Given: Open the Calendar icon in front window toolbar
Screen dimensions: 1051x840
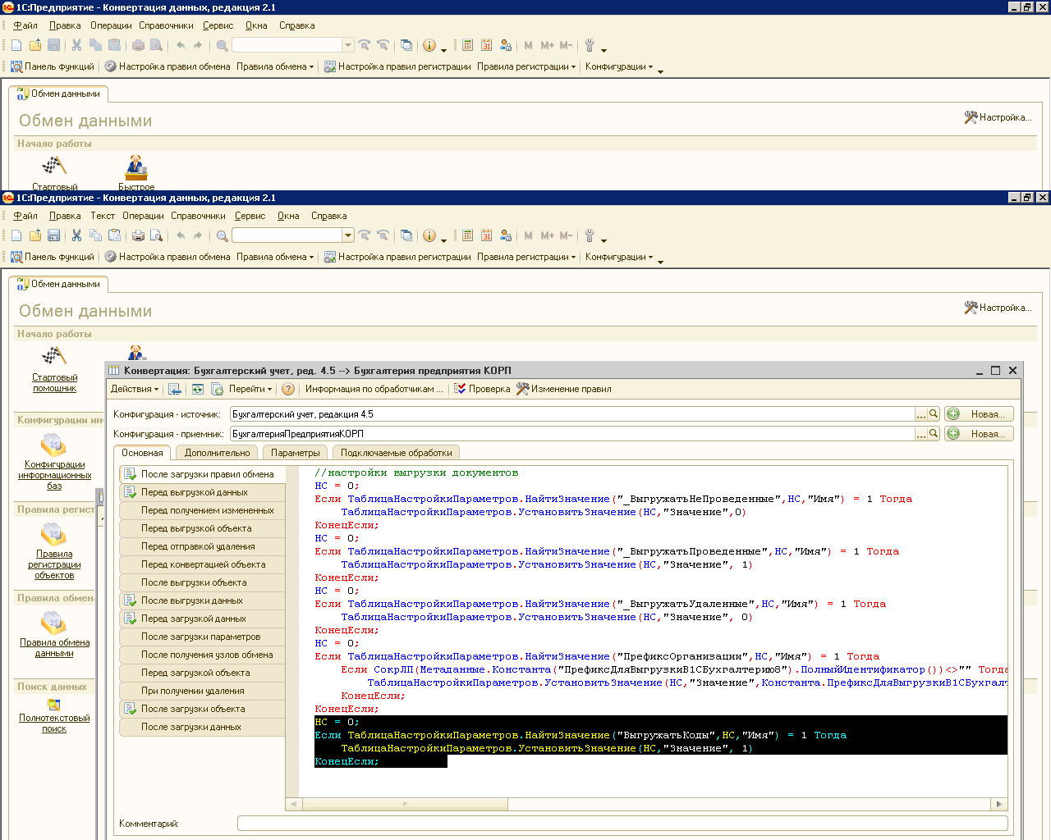Looking at the screenshot, I should pyautogui.click(x=486, y=235).
